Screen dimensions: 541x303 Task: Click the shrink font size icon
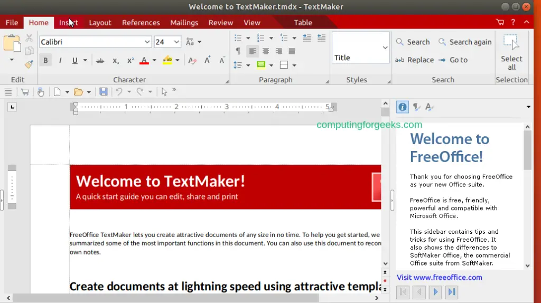coord(222,60)
